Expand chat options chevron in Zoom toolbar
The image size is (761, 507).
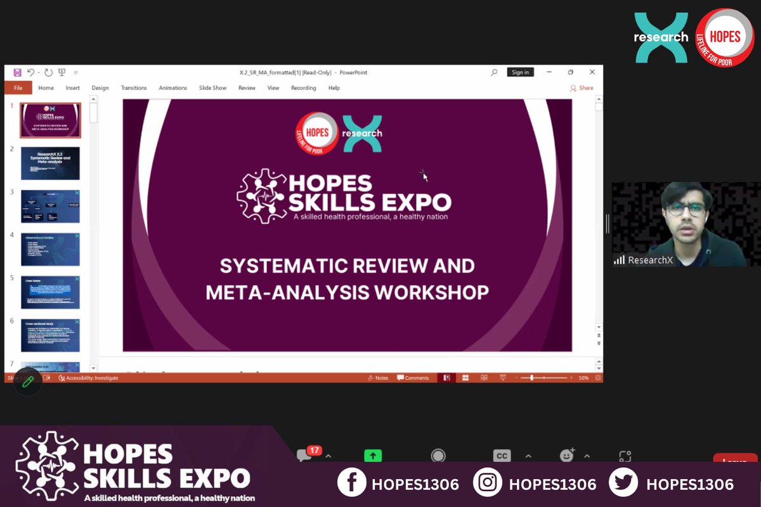328,456
